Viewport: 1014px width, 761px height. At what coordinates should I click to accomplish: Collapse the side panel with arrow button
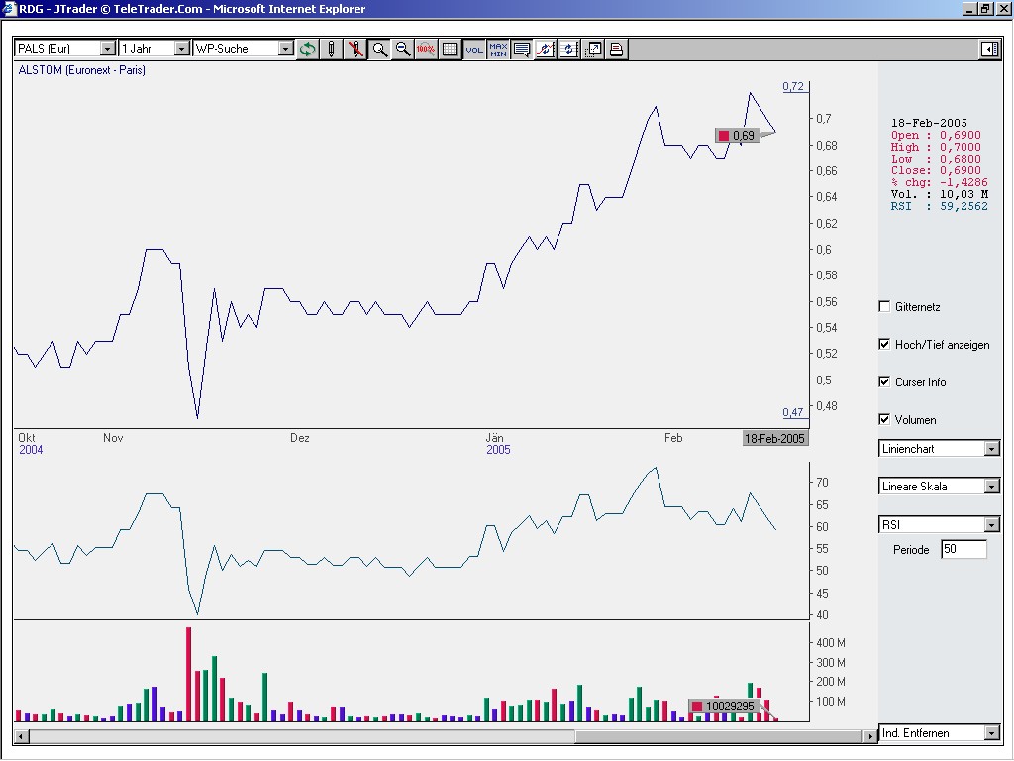tap(988, 49)
